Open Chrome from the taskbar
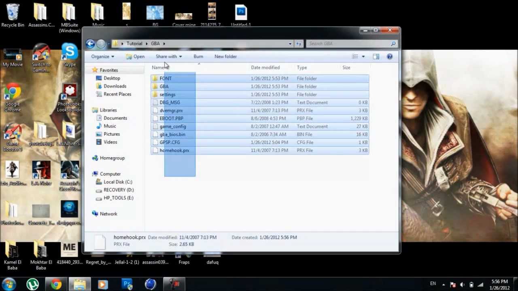This screenshot has height=291, width=518. (56, 284)
